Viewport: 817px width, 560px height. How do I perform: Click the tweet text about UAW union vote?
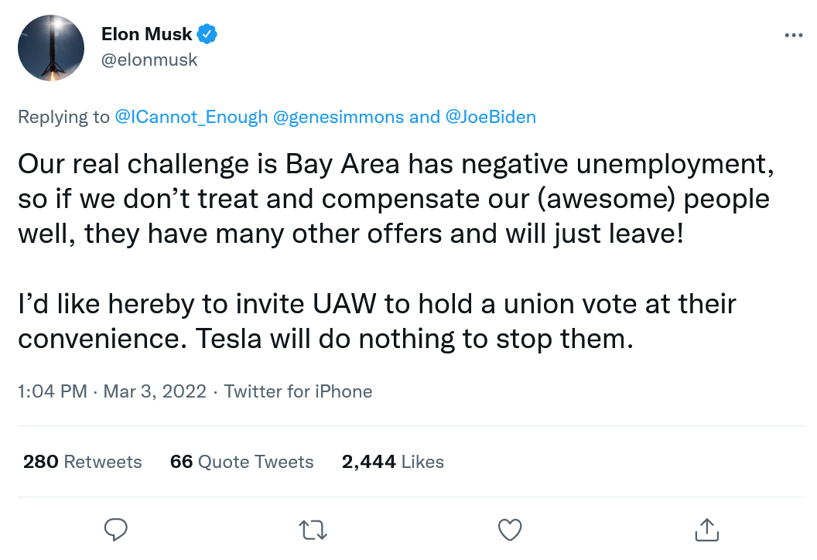click(x=376, y=321)
